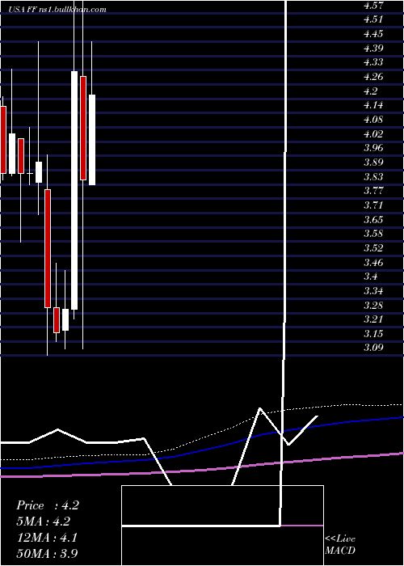Image resolution: width=404 pixels, height=566 pixels.
Task: Click the 3.21 price axis label
Action: (x=373, y=320)
